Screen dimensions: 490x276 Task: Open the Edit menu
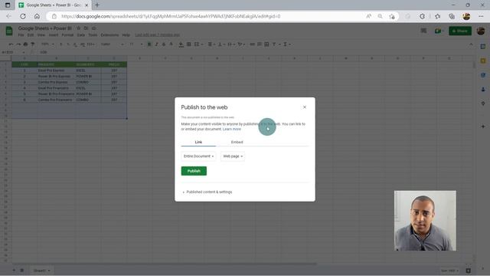31,35
